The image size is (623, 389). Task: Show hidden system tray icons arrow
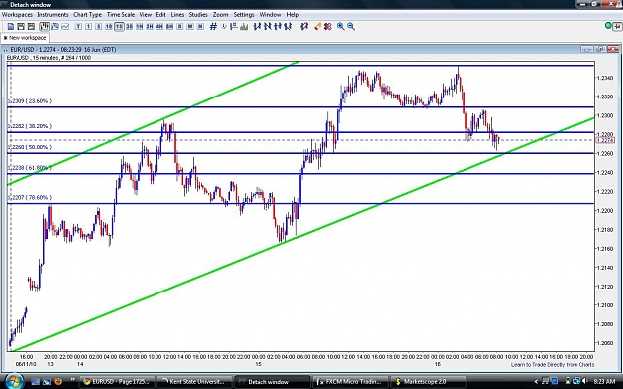tap(536, 382)
